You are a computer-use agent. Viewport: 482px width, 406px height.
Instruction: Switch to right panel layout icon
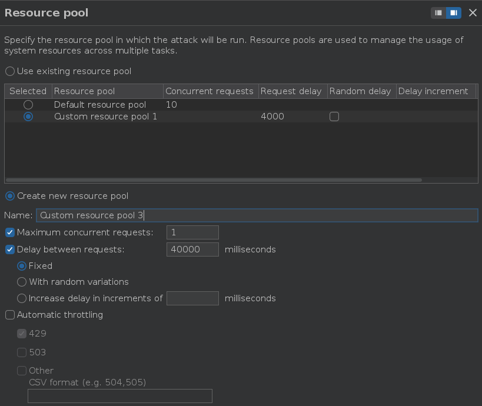coord(454,13)
